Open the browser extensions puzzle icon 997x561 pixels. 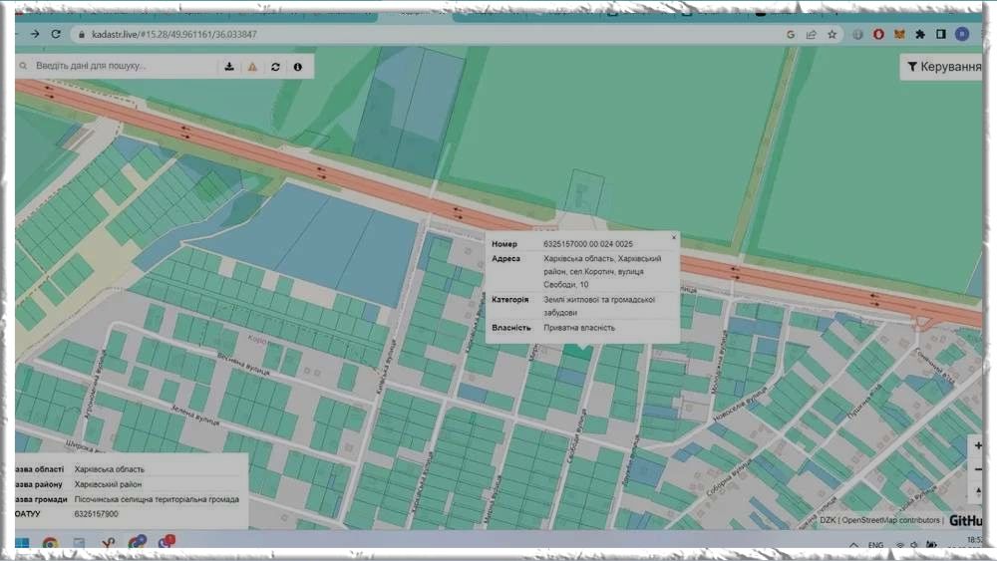click(x=919, y=34)
